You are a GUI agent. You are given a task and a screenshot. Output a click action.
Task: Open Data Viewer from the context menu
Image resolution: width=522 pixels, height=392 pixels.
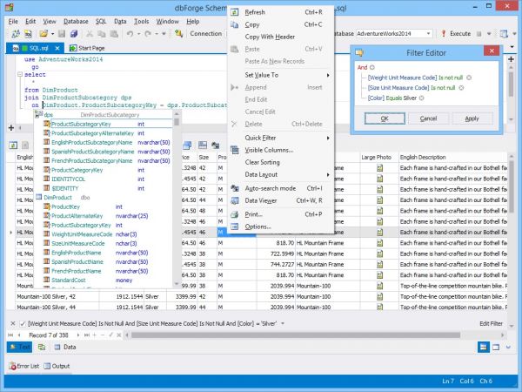click(x=260, y=200)
